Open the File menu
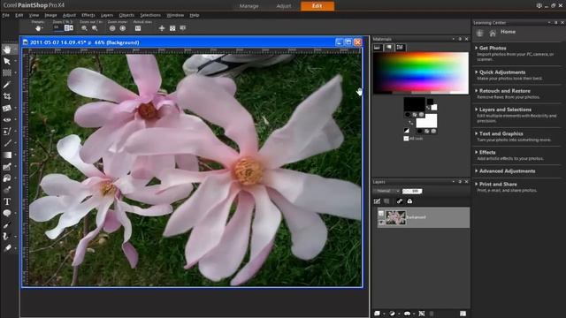 pyautogui.click(x=6, y=15)
